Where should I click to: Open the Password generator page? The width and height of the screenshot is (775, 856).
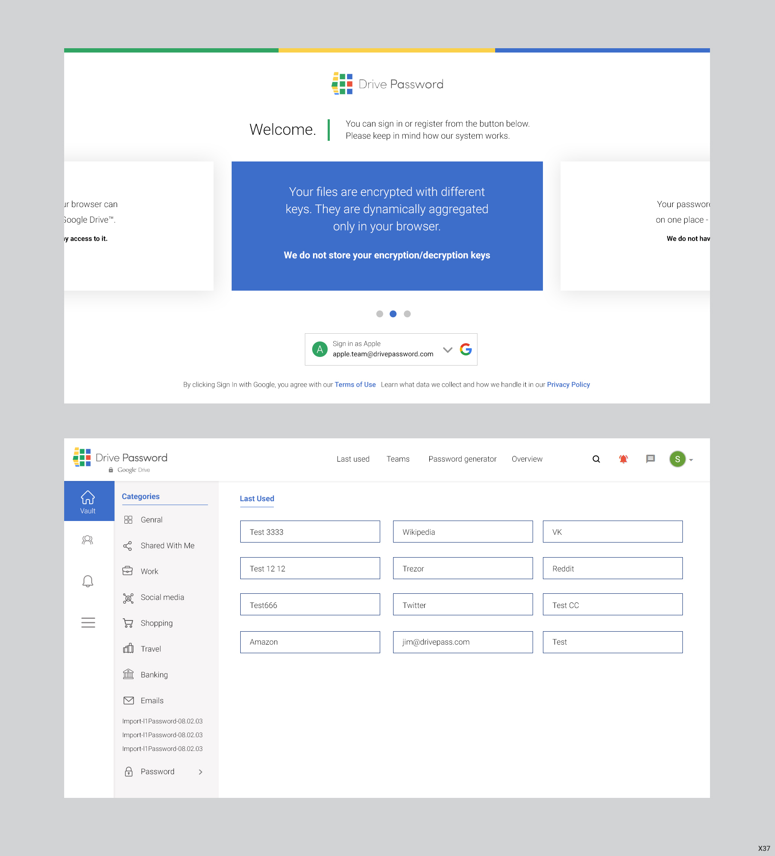coord(462,459)
